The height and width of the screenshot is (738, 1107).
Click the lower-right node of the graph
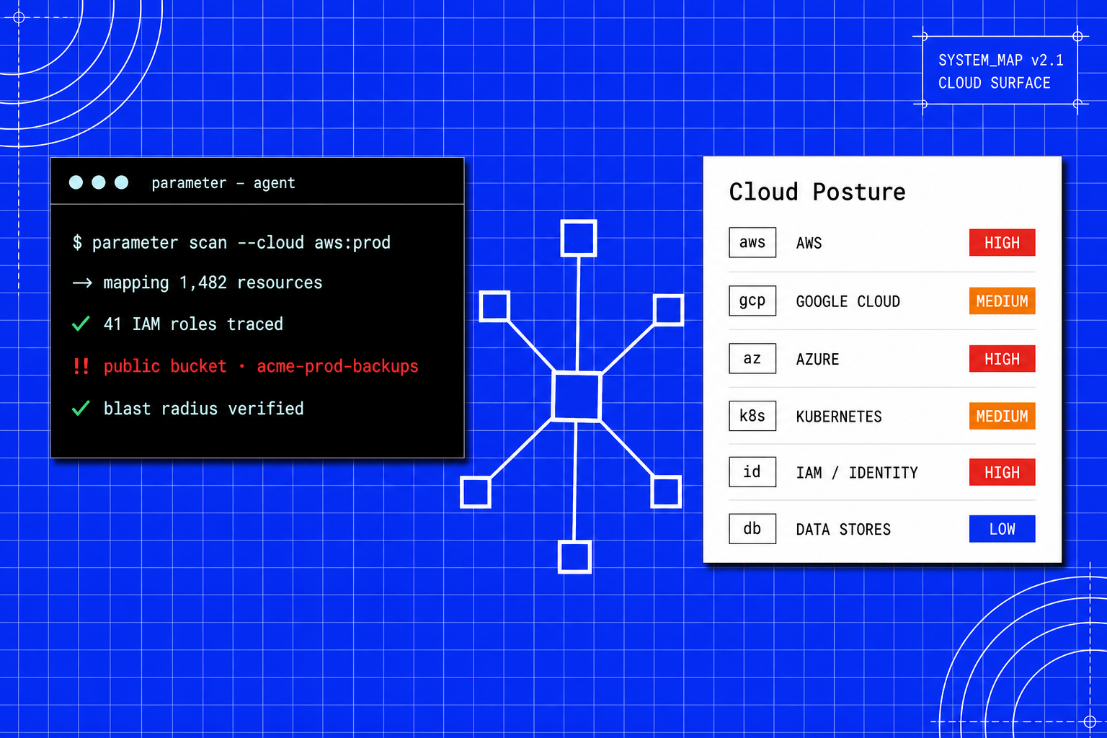(666, 492)
